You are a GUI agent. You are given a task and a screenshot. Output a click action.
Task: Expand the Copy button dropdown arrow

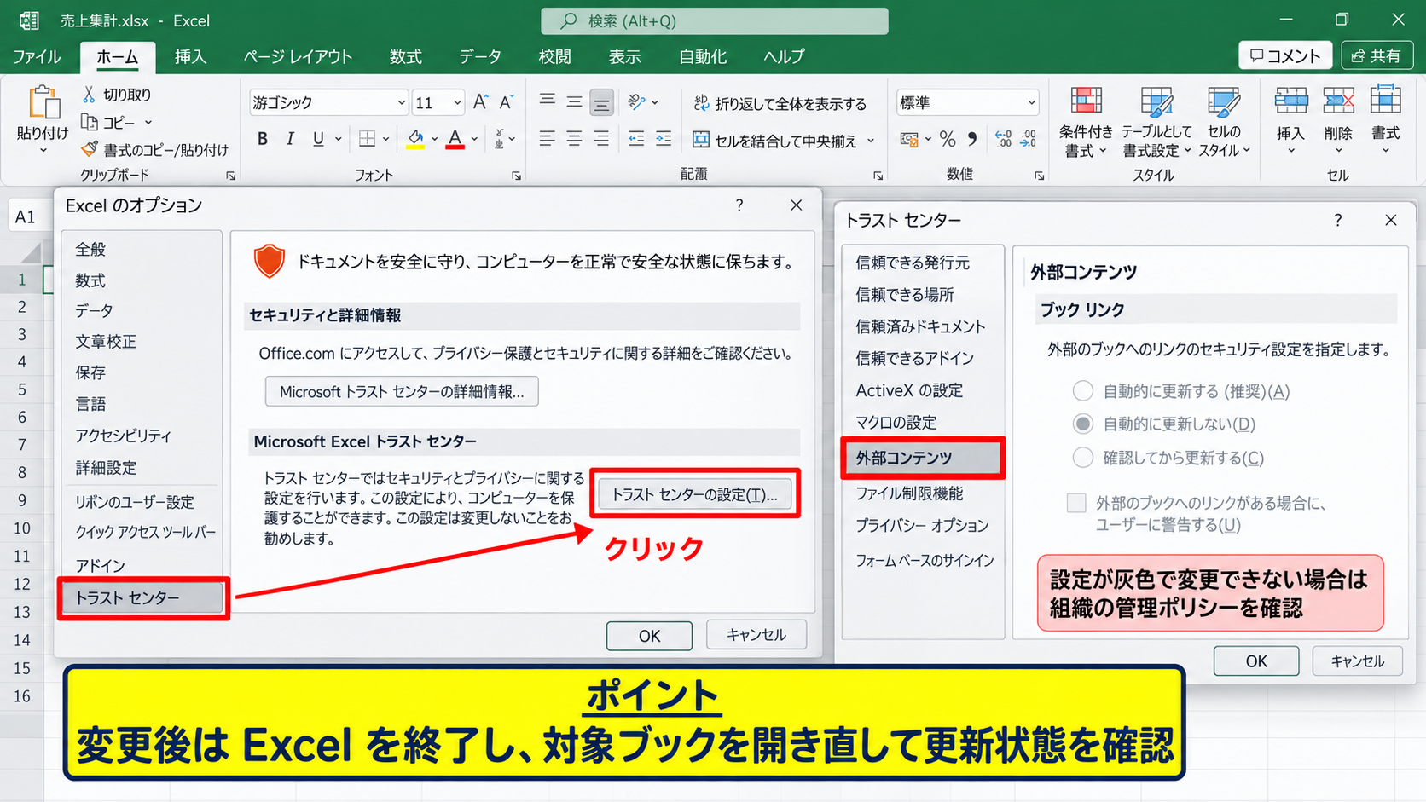click(x=148, y=123)
